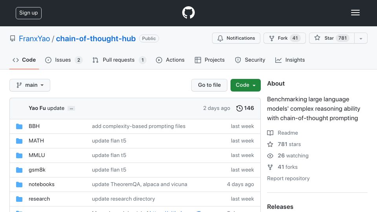Click the Go to file button
This screenshot has height=212, width=377.
(209, 85)
